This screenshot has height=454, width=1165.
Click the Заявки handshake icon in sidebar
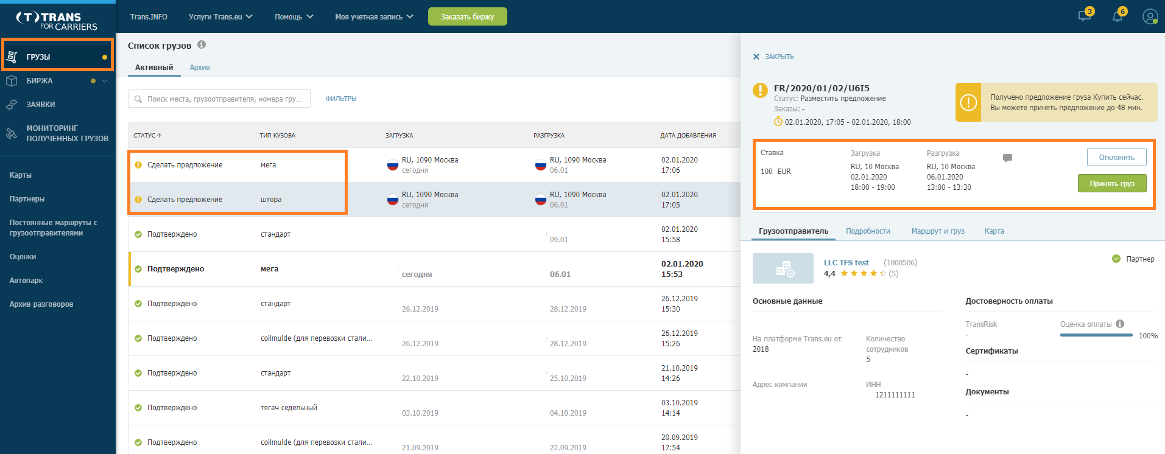click(12, 104)
